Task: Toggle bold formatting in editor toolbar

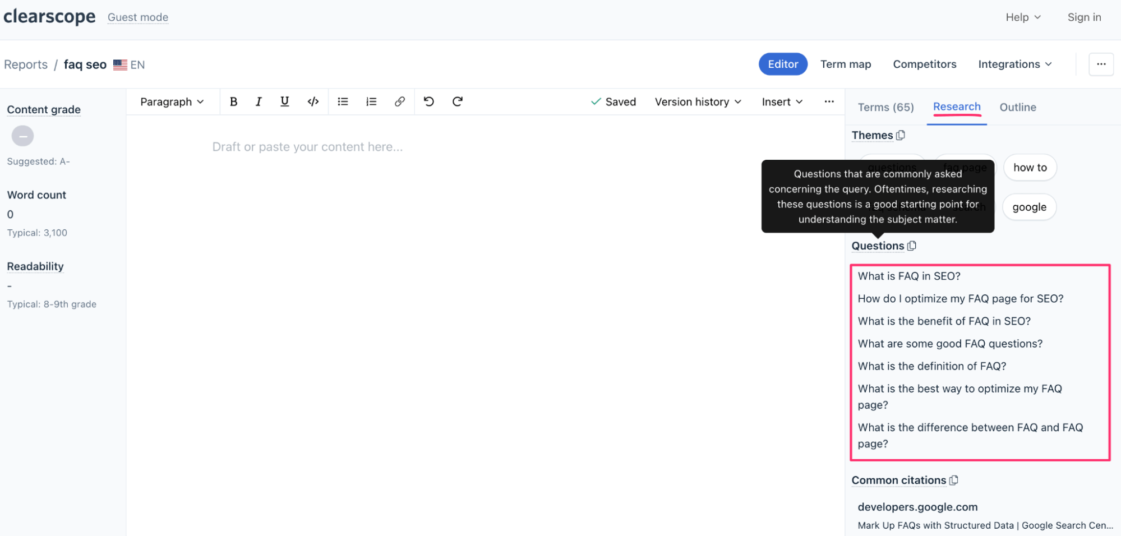Action: click(x=233, y=101)
